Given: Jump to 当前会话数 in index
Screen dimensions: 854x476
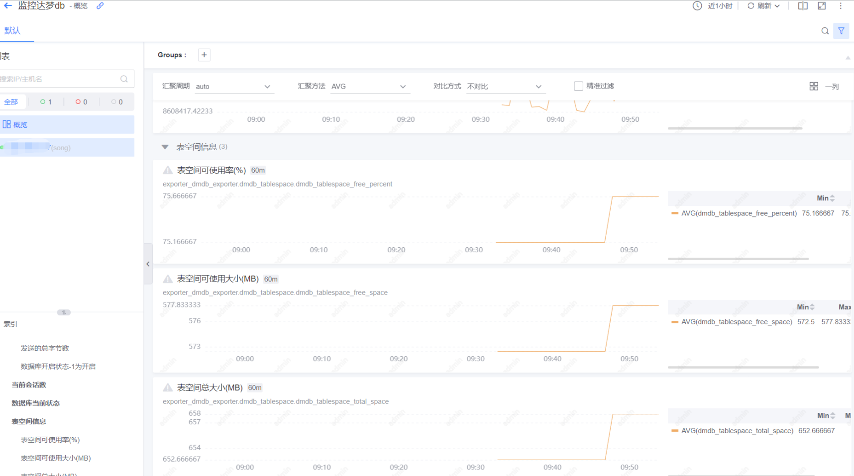Looking at the screenshot, I should point(29,385).
